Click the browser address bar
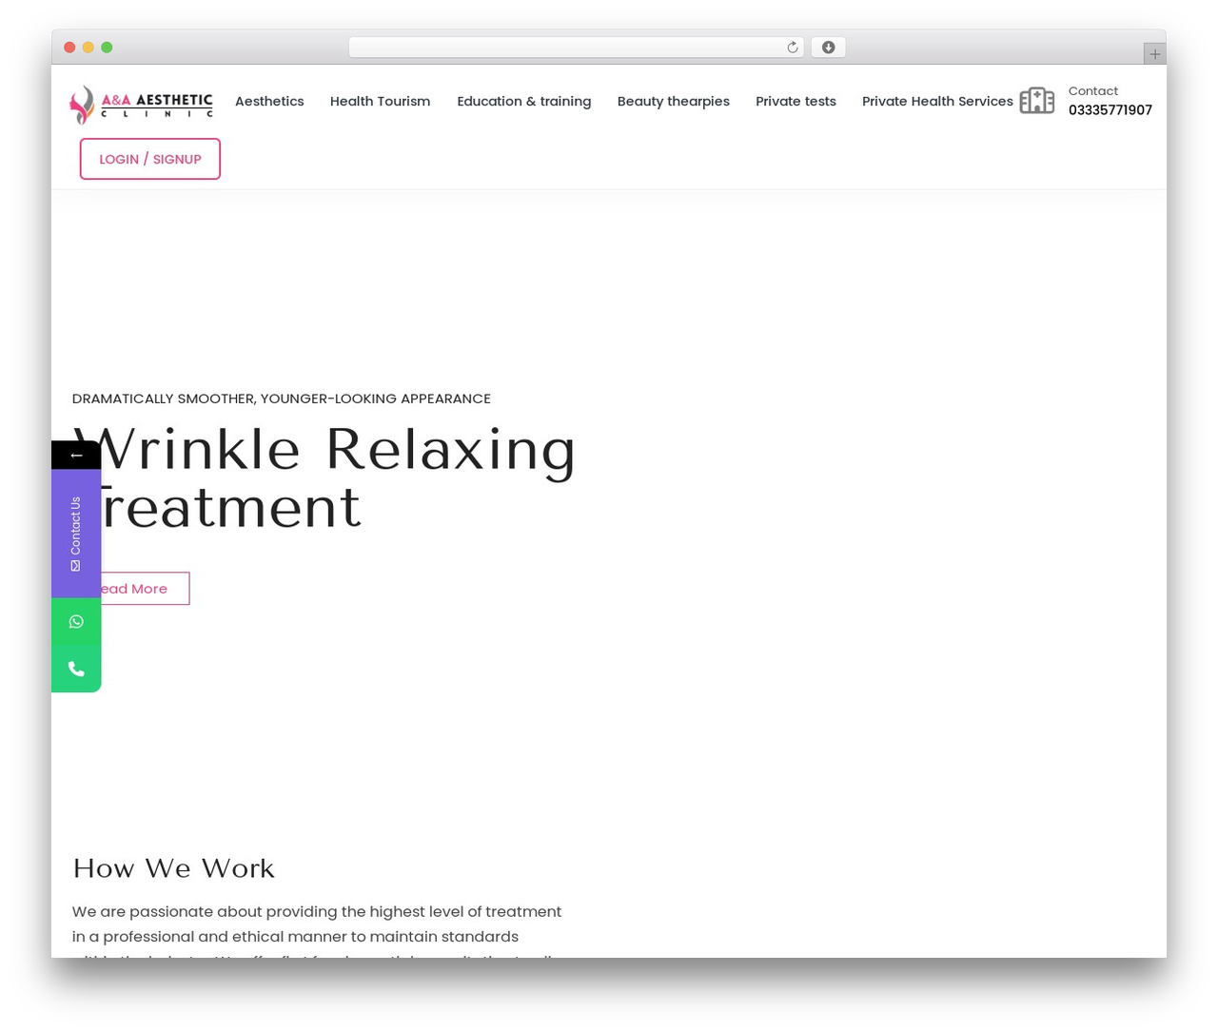Screen dimensions: 1218x1031 coord(576,48)
